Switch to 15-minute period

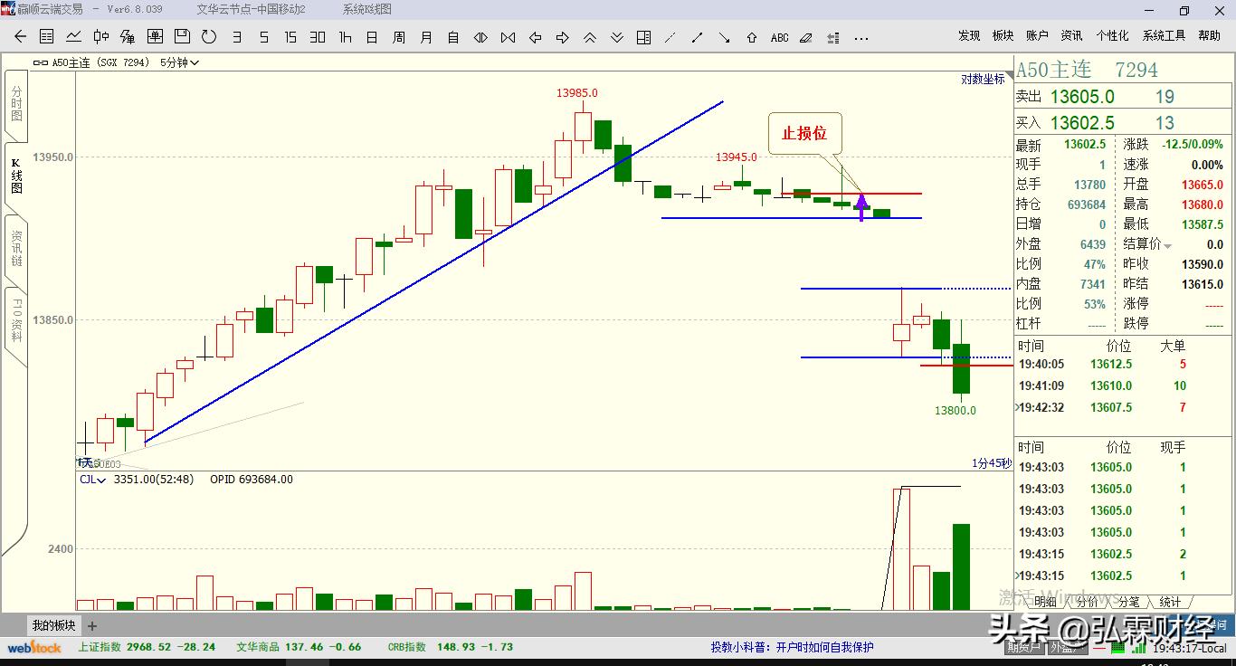coord(290,37)
